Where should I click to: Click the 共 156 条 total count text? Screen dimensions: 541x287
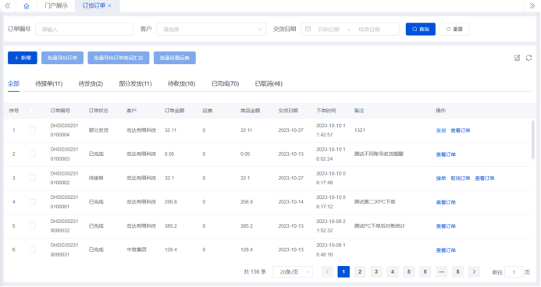point(255,272)
